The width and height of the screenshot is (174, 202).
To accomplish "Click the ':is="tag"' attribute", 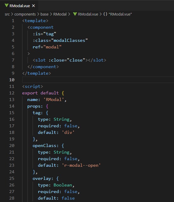I will (x=45, y=34).
